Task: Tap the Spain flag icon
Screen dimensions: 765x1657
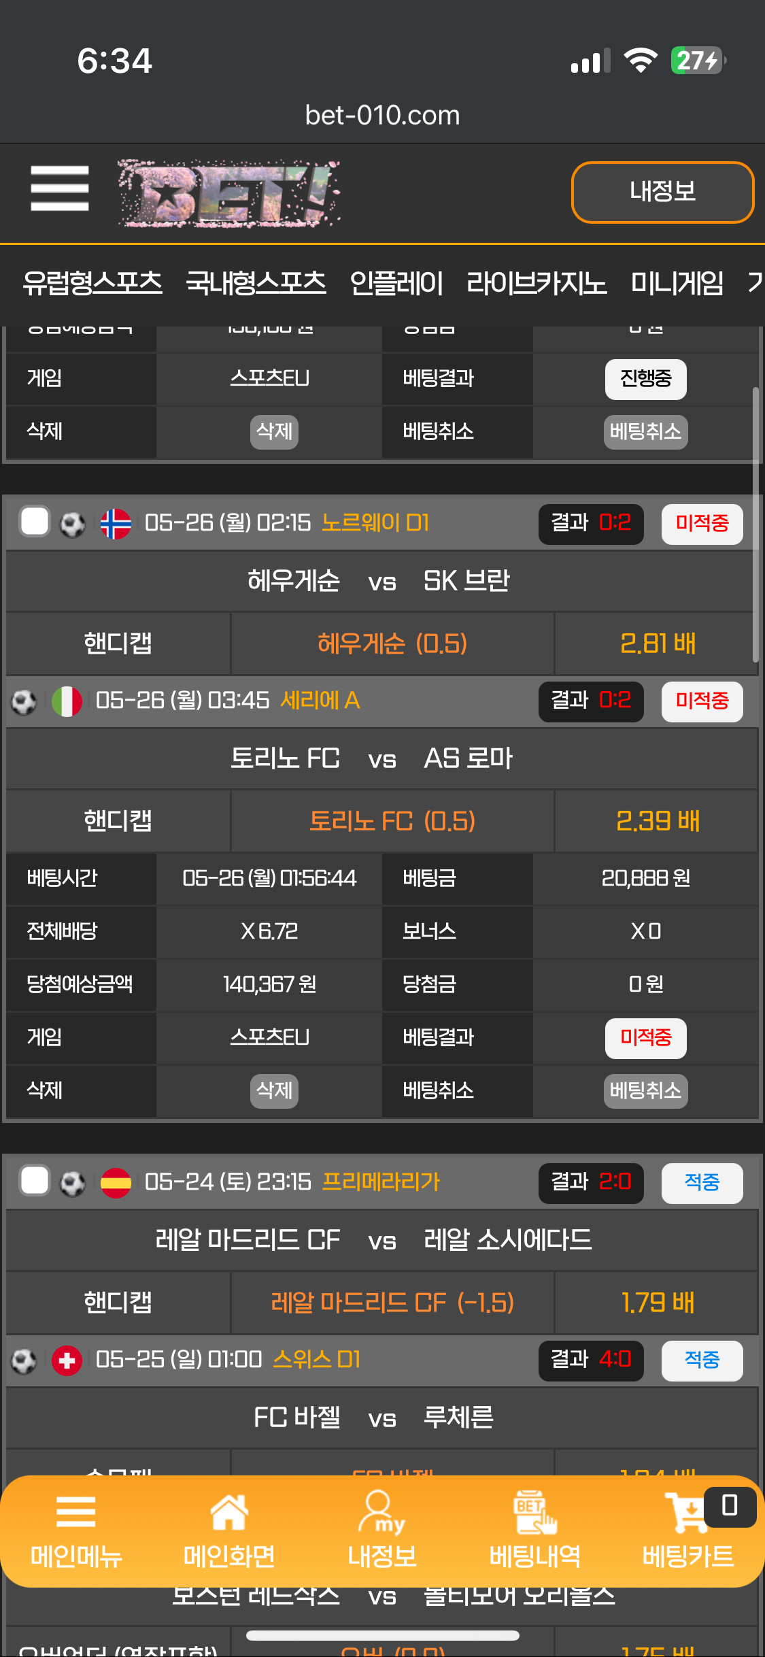Action: [x=116, y=1183]
